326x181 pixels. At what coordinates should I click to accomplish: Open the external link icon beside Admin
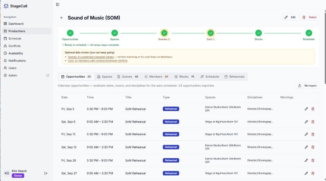[48, 75]
